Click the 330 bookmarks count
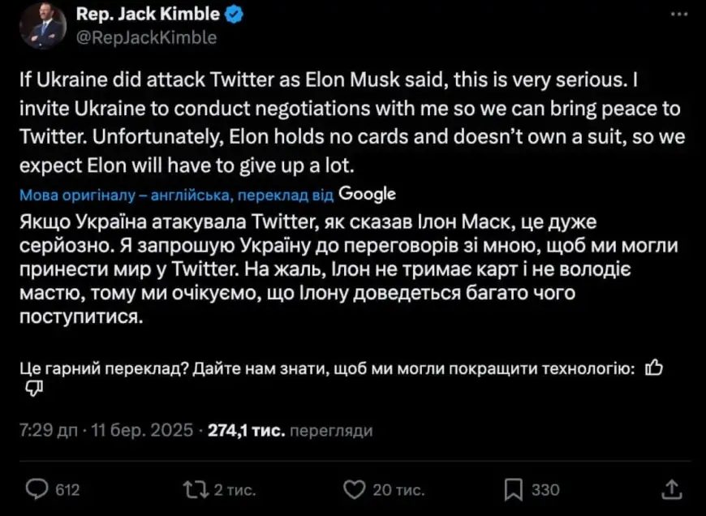Image resolution: width=706 pixels, height=516 pixels. tap(545, 489)
